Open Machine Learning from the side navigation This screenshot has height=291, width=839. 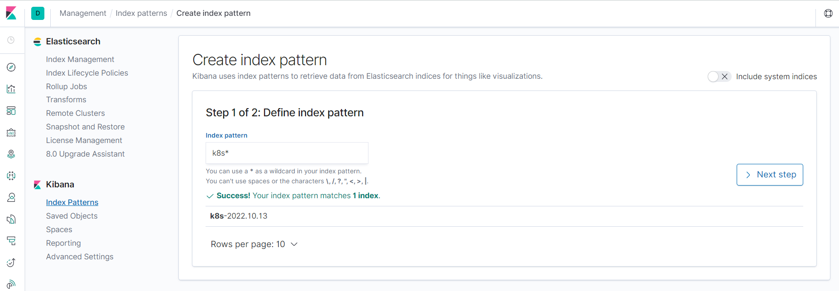click(11, 176)
